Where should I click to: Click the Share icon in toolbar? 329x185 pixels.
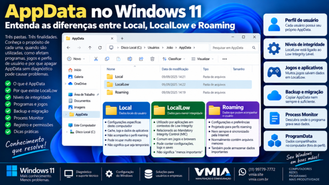(141, 59)
